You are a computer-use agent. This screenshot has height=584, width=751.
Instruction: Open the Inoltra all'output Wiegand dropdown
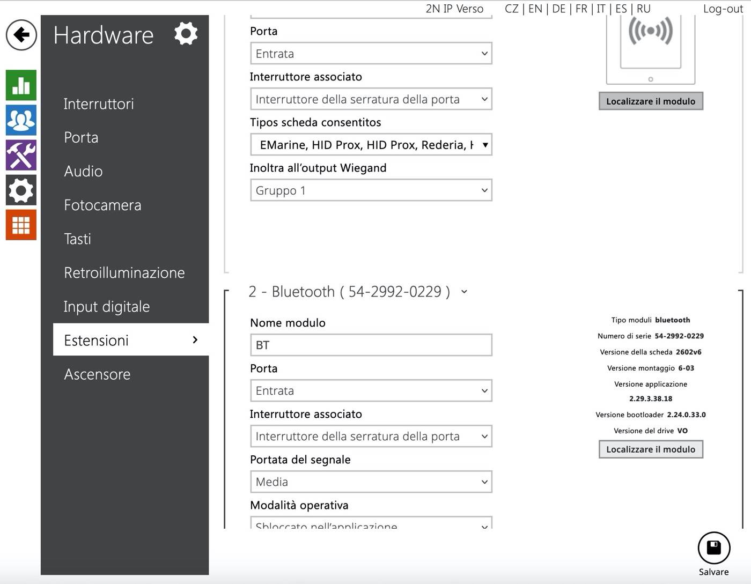pos(371,190)
